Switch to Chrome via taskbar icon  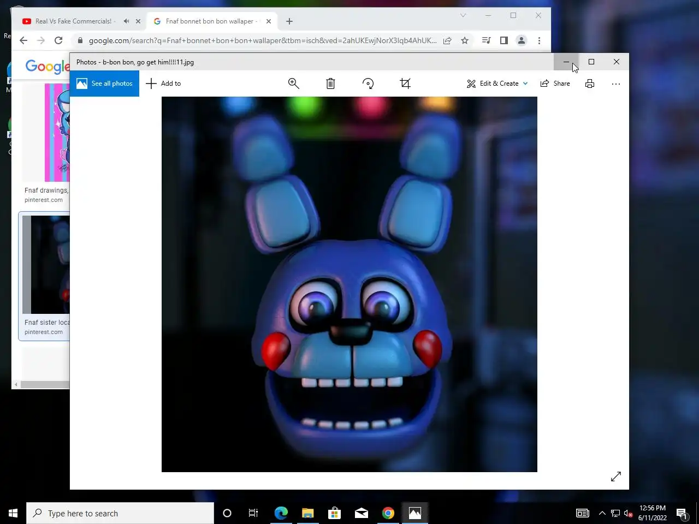(388, 513)
